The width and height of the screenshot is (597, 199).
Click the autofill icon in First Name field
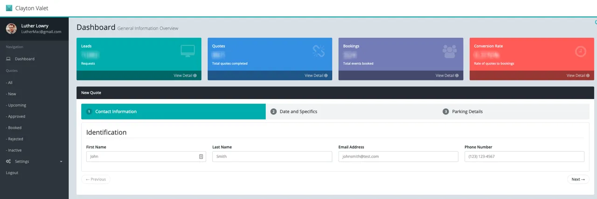click(201, 157)
